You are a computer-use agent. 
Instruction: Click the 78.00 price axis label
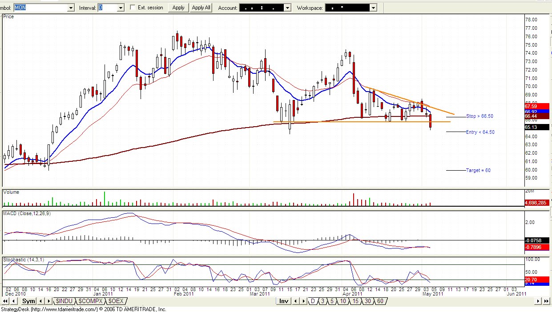(531, 20)
